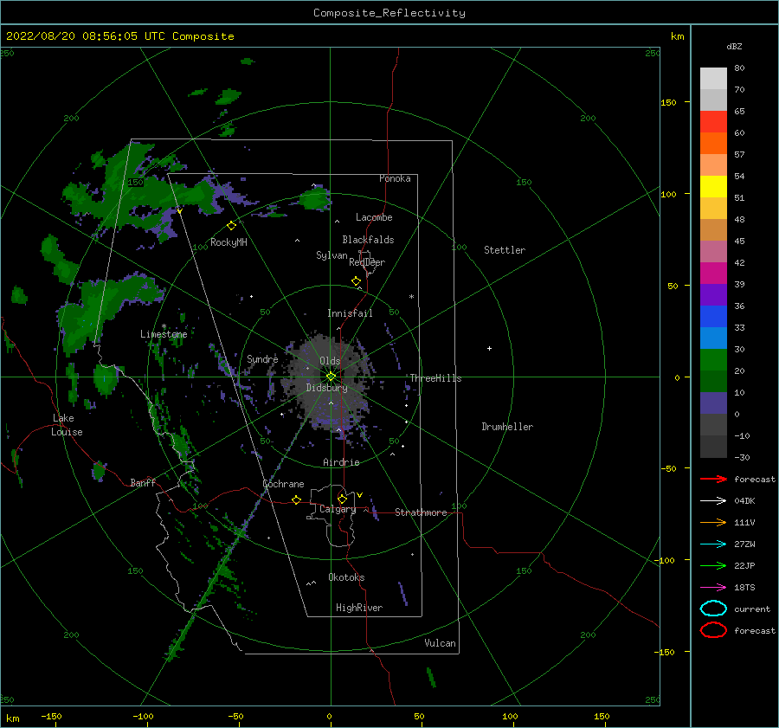Pick the tan 48–45 dBZ swatch
Viewport: 779px width, 728px height.
(713, 230)
